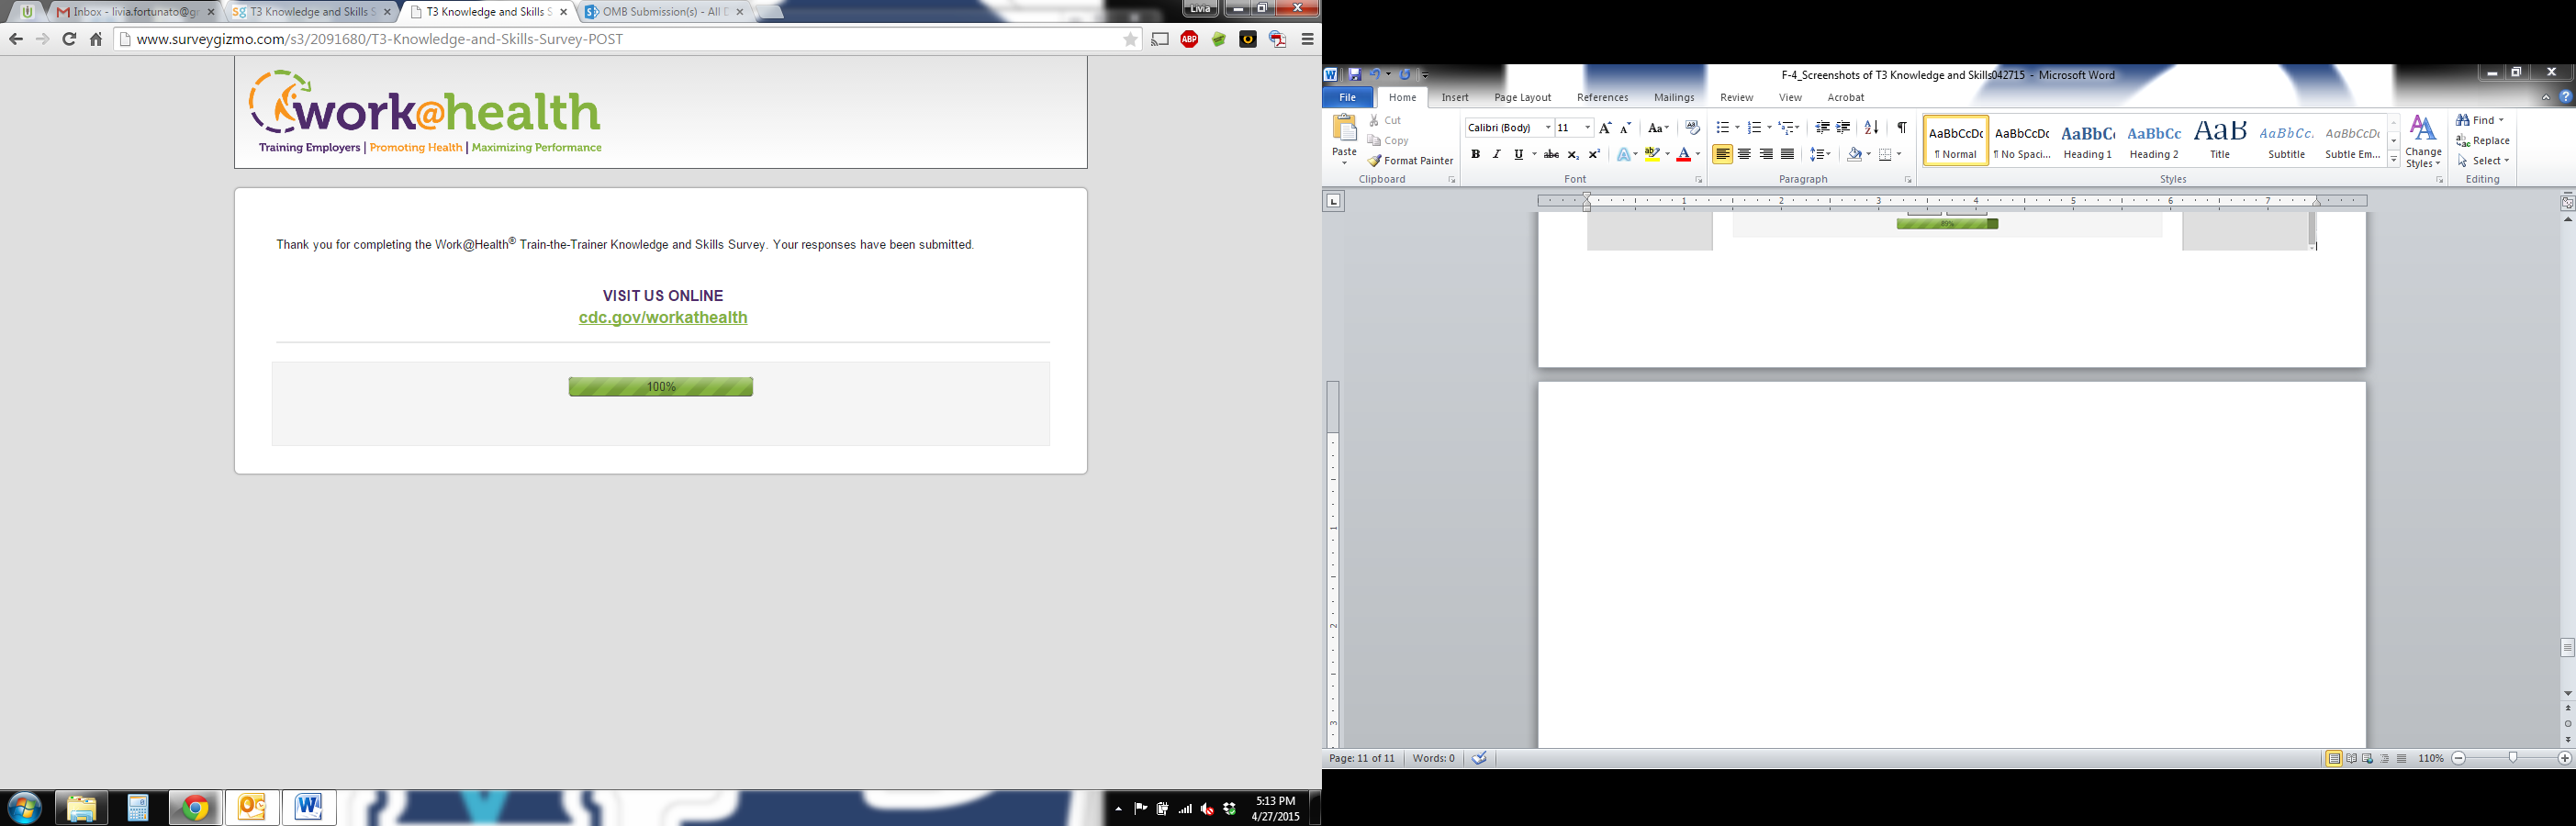
Task: Clear formatting with the eraser icon
Action: 1692,128
